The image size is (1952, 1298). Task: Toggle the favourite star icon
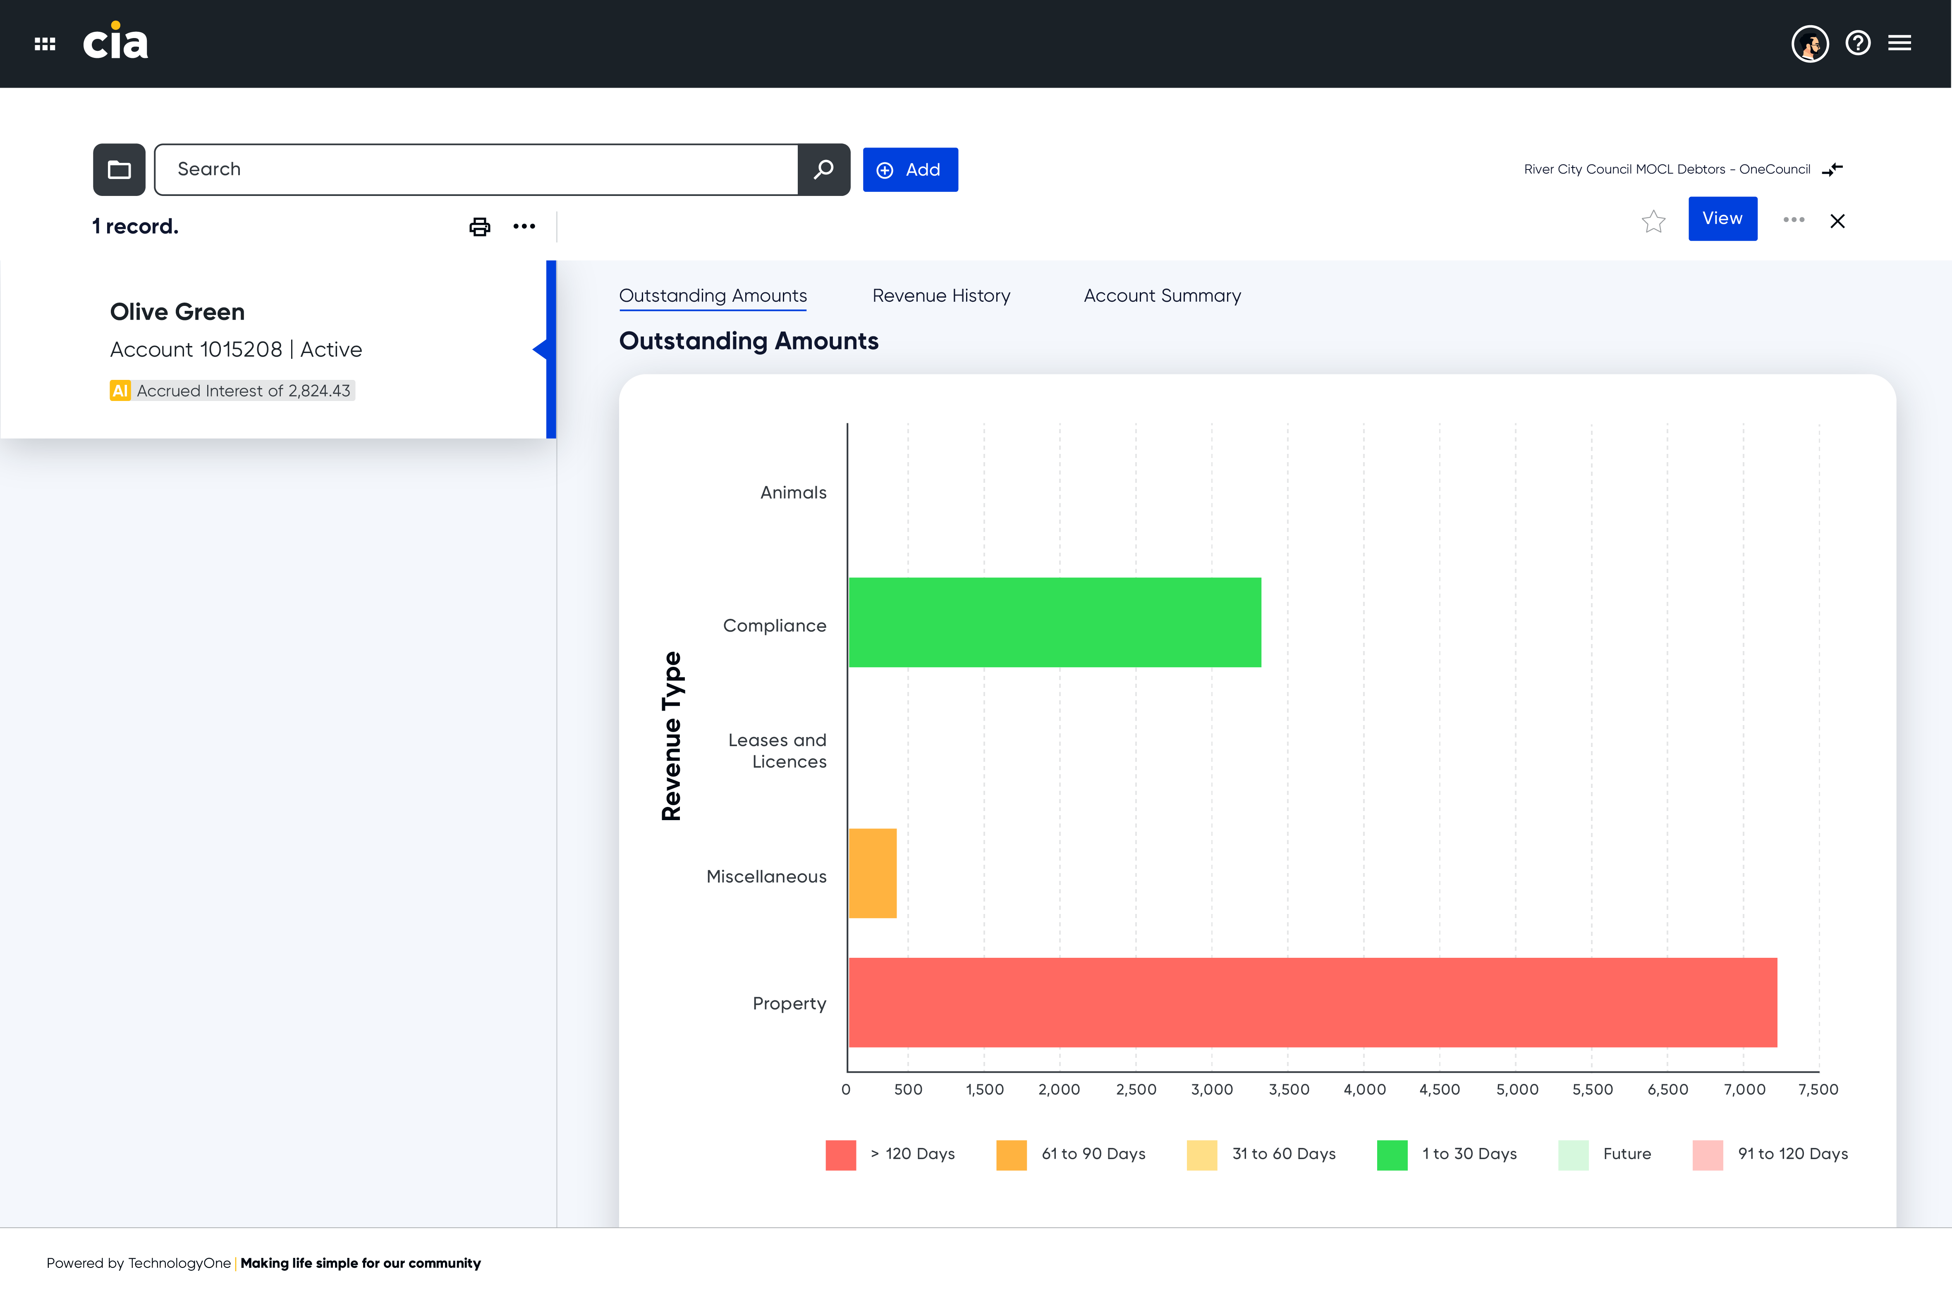coord(1653,221)
